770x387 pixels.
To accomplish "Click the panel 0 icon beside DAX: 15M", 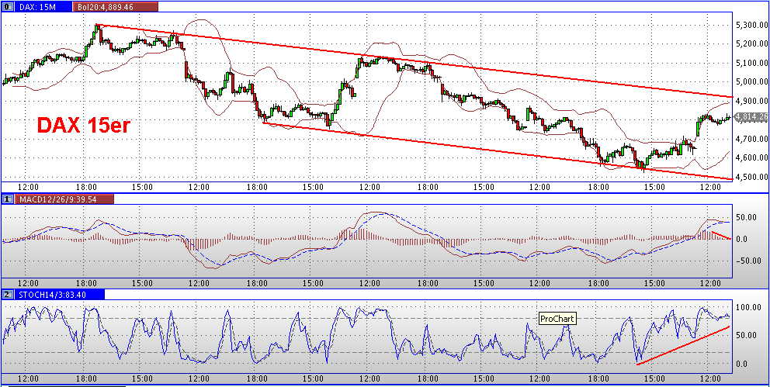I will click(8, 7).
